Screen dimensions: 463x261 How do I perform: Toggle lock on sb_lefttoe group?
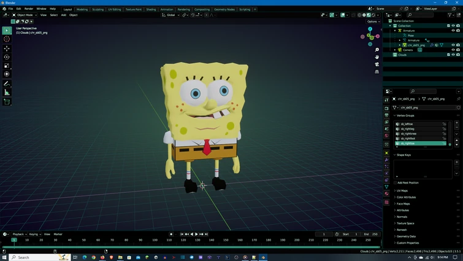tap(444, 124)
